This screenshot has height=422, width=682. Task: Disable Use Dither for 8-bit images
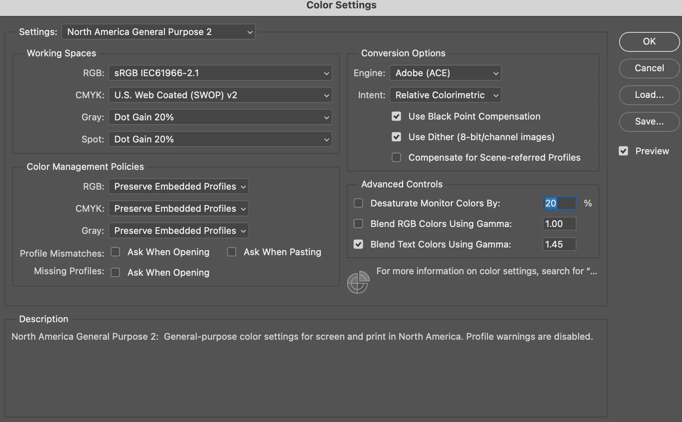pyautogui.click(x=396, y=137)
